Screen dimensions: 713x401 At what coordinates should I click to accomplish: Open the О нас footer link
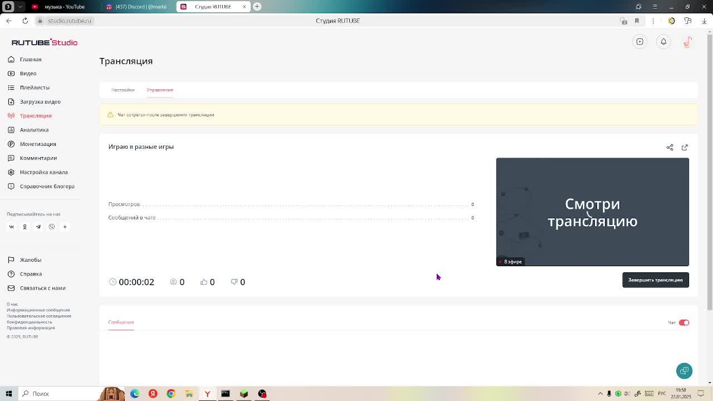pyautogui.click(x=12, y=304)
